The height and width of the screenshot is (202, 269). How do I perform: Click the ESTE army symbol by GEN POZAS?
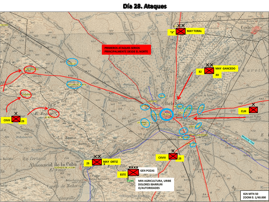pyautogui.click(x=133, y=173)
